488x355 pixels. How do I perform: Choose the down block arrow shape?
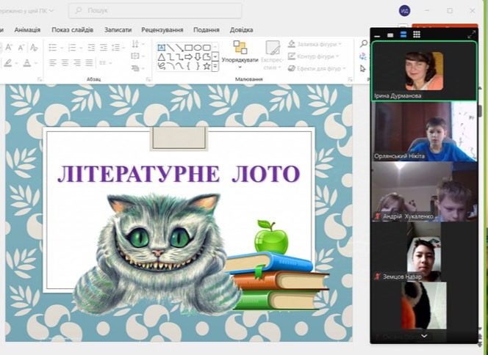[198, 56]
